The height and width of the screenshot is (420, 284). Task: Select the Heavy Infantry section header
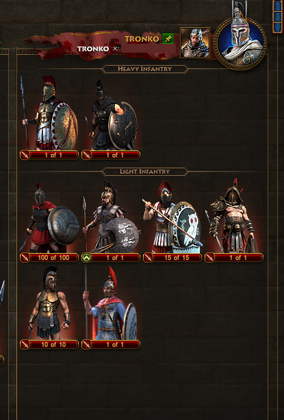[x=144, y=69]
